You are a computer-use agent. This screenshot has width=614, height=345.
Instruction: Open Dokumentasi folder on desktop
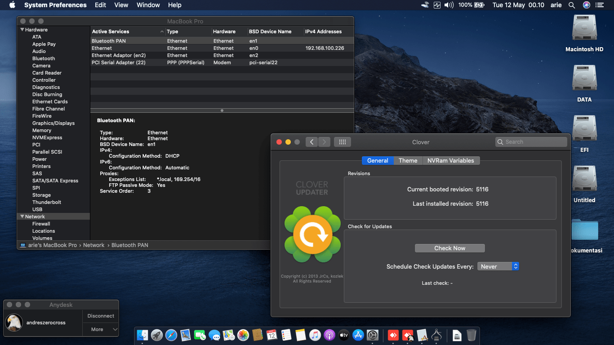pos(585,231)
